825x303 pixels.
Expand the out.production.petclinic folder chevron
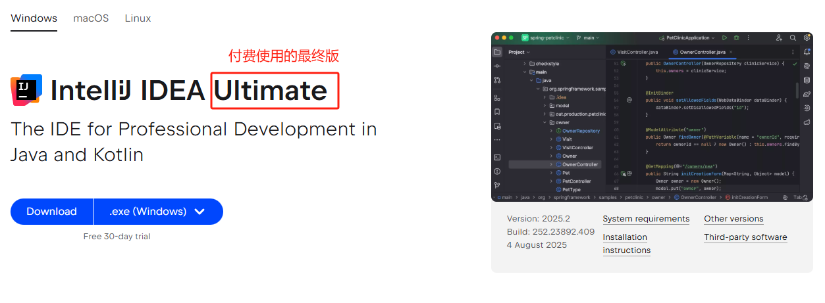pos(544,114)
